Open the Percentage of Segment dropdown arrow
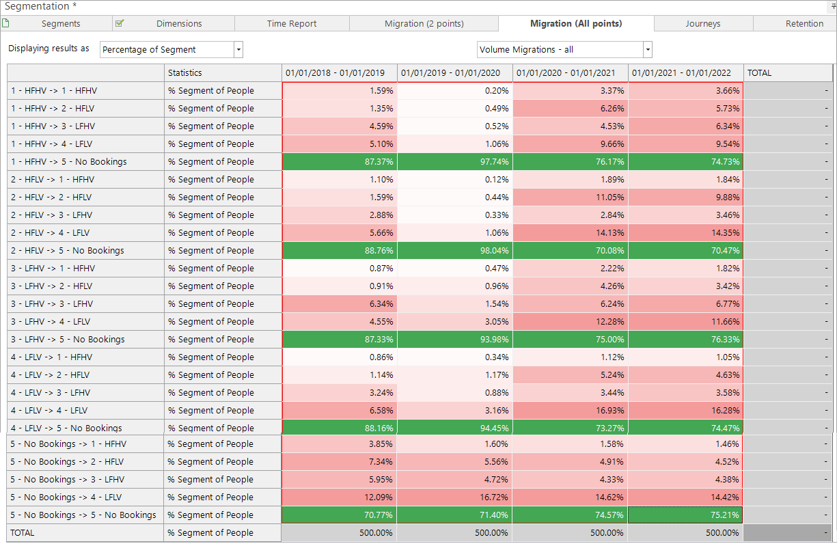Viewport: 837px width, 546px height. [x=238, y=49]
